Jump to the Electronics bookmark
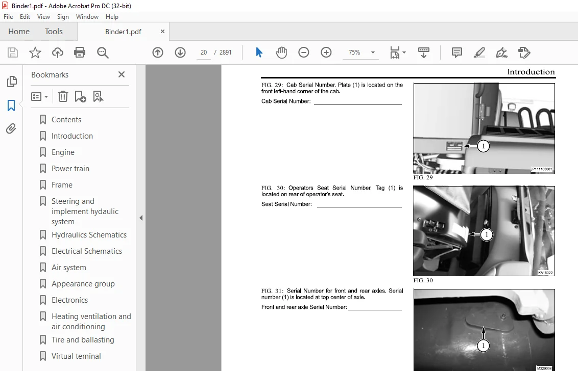 click(x=69, y=300)
